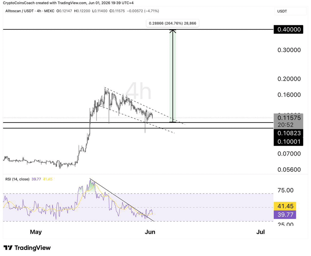The image size is (311, 256).
Task: Click the 0.20000 price axis value
Action: (289, 79)
